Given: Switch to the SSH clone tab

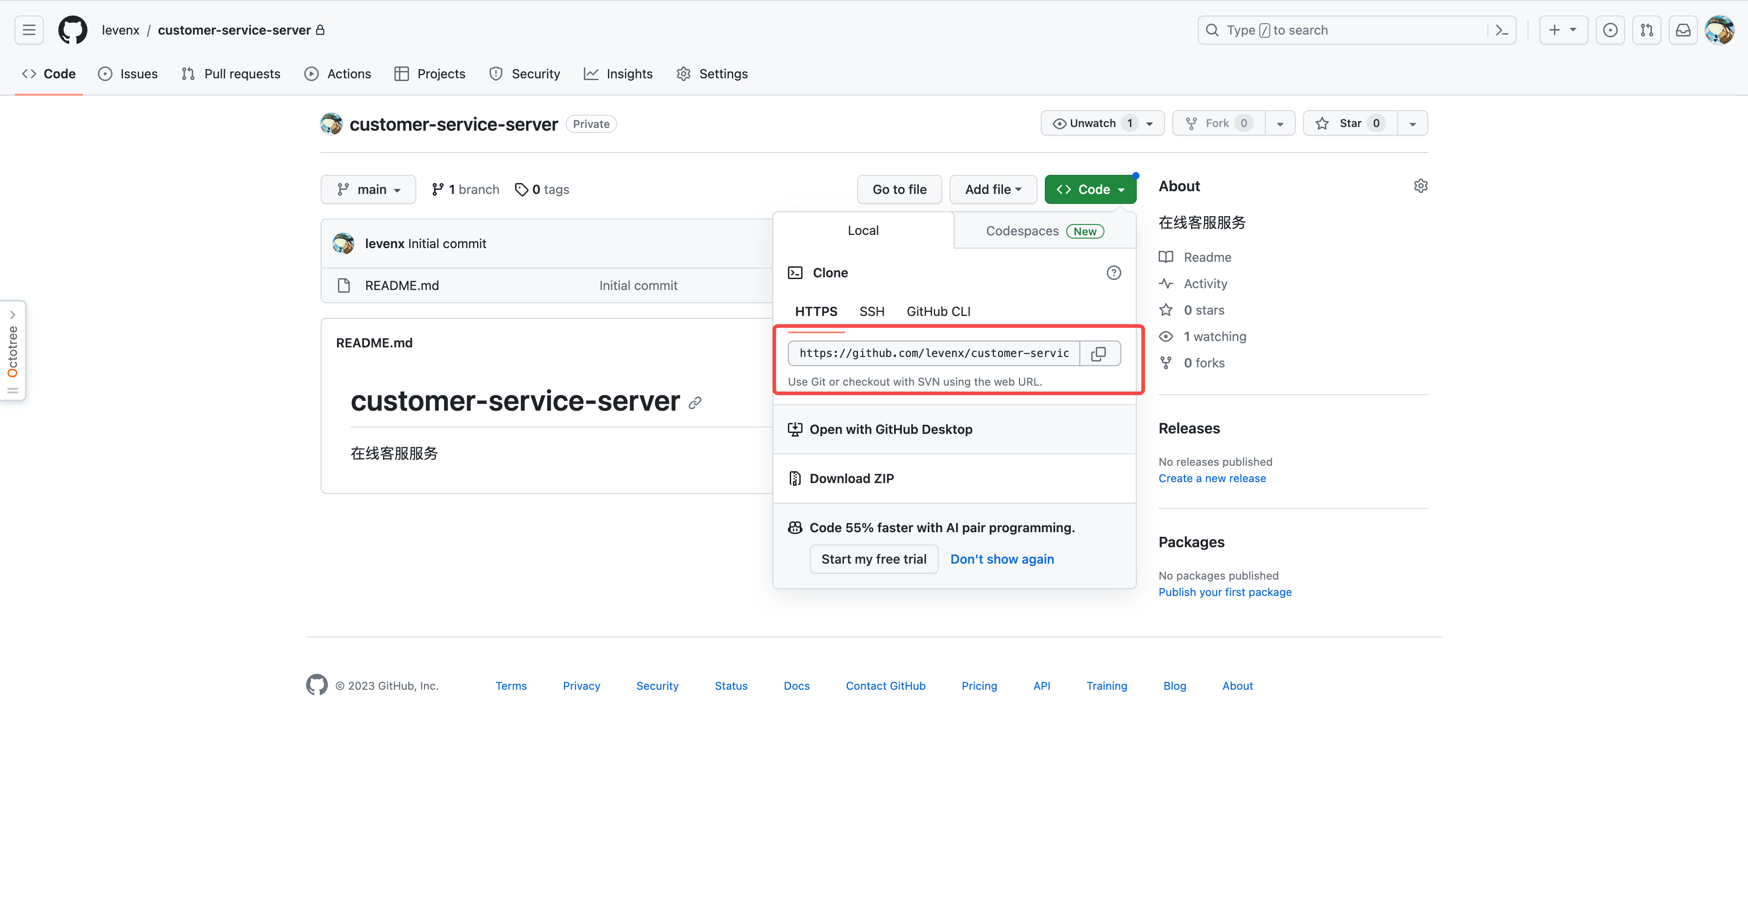Looking at the screenshot, I should 871,311.
